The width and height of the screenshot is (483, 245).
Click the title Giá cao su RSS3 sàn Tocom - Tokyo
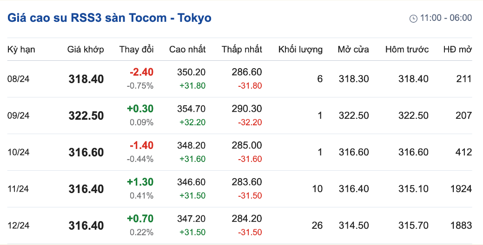point(109,18)
